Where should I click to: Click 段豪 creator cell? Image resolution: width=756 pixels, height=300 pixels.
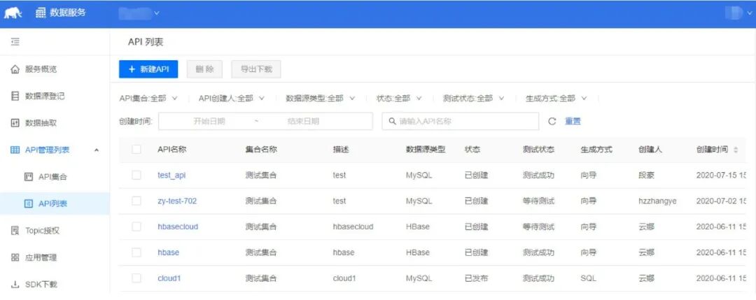point(646,176)
